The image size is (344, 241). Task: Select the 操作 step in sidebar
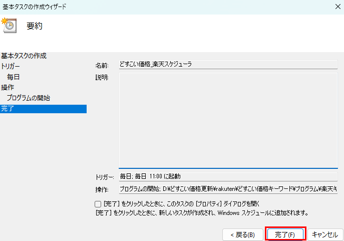[8, 87]
